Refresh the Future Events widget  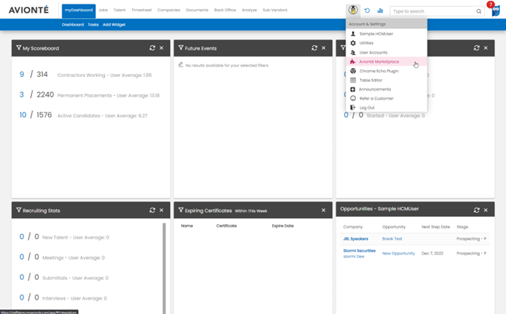click(x=314, y=48)
